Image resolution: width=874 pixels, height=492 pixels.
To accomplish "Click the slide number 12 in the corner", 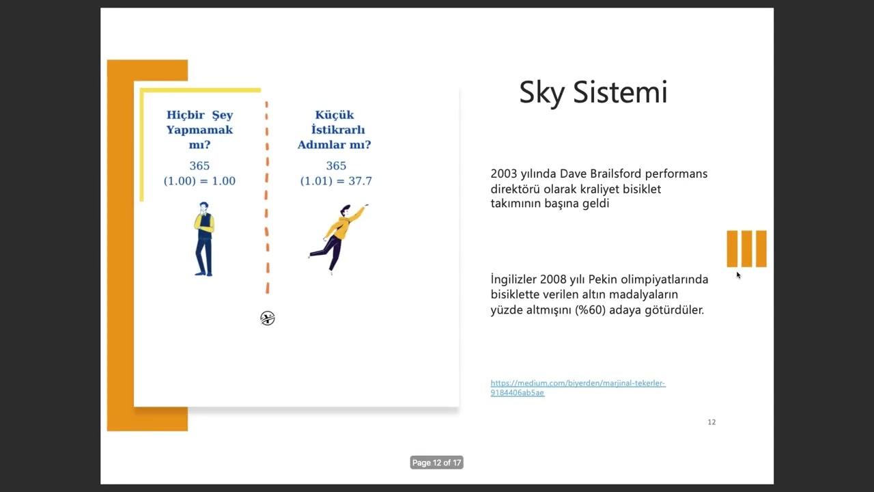I will (711, 422).
